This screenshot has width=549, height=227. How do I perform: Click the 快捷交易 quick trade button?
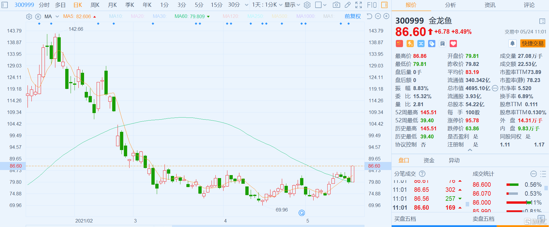533,44
